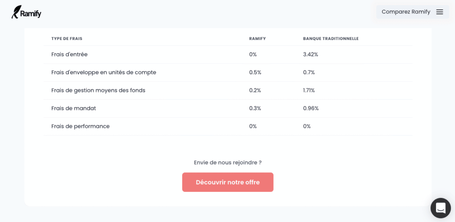Viewport: 455px width, 222px height.
Task: Click the Frais de mandat row
Action: [228, 108]
